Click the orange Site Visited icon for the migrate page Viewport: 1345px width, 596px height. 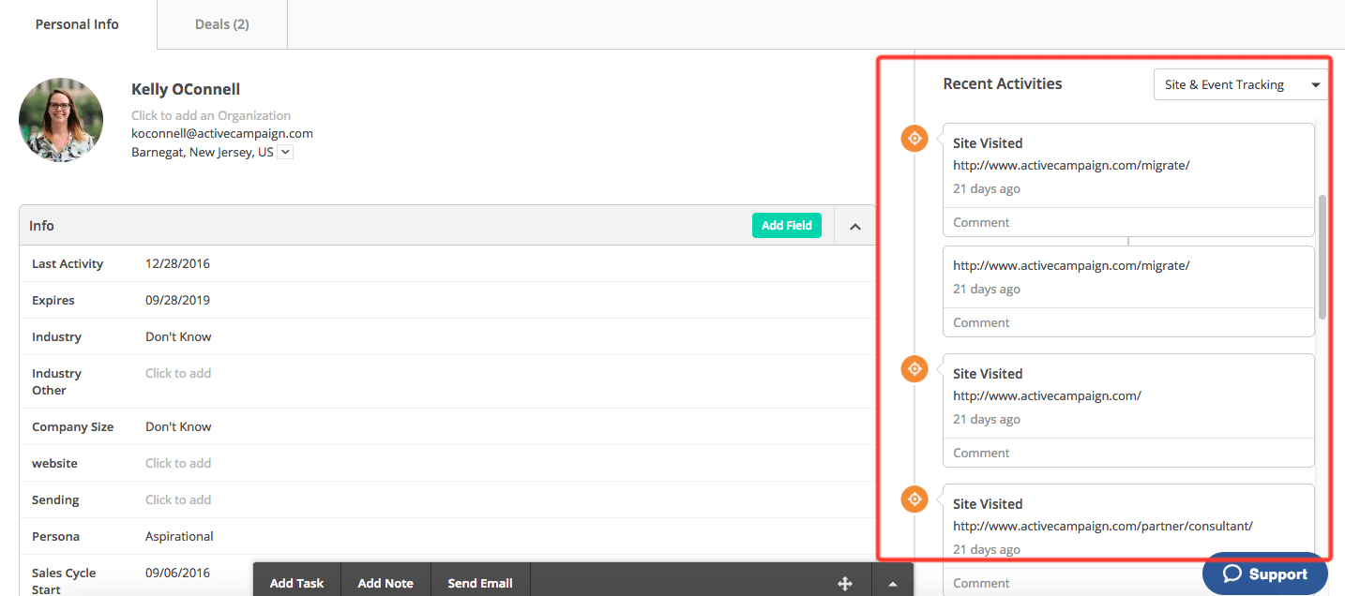pos(914,139)
